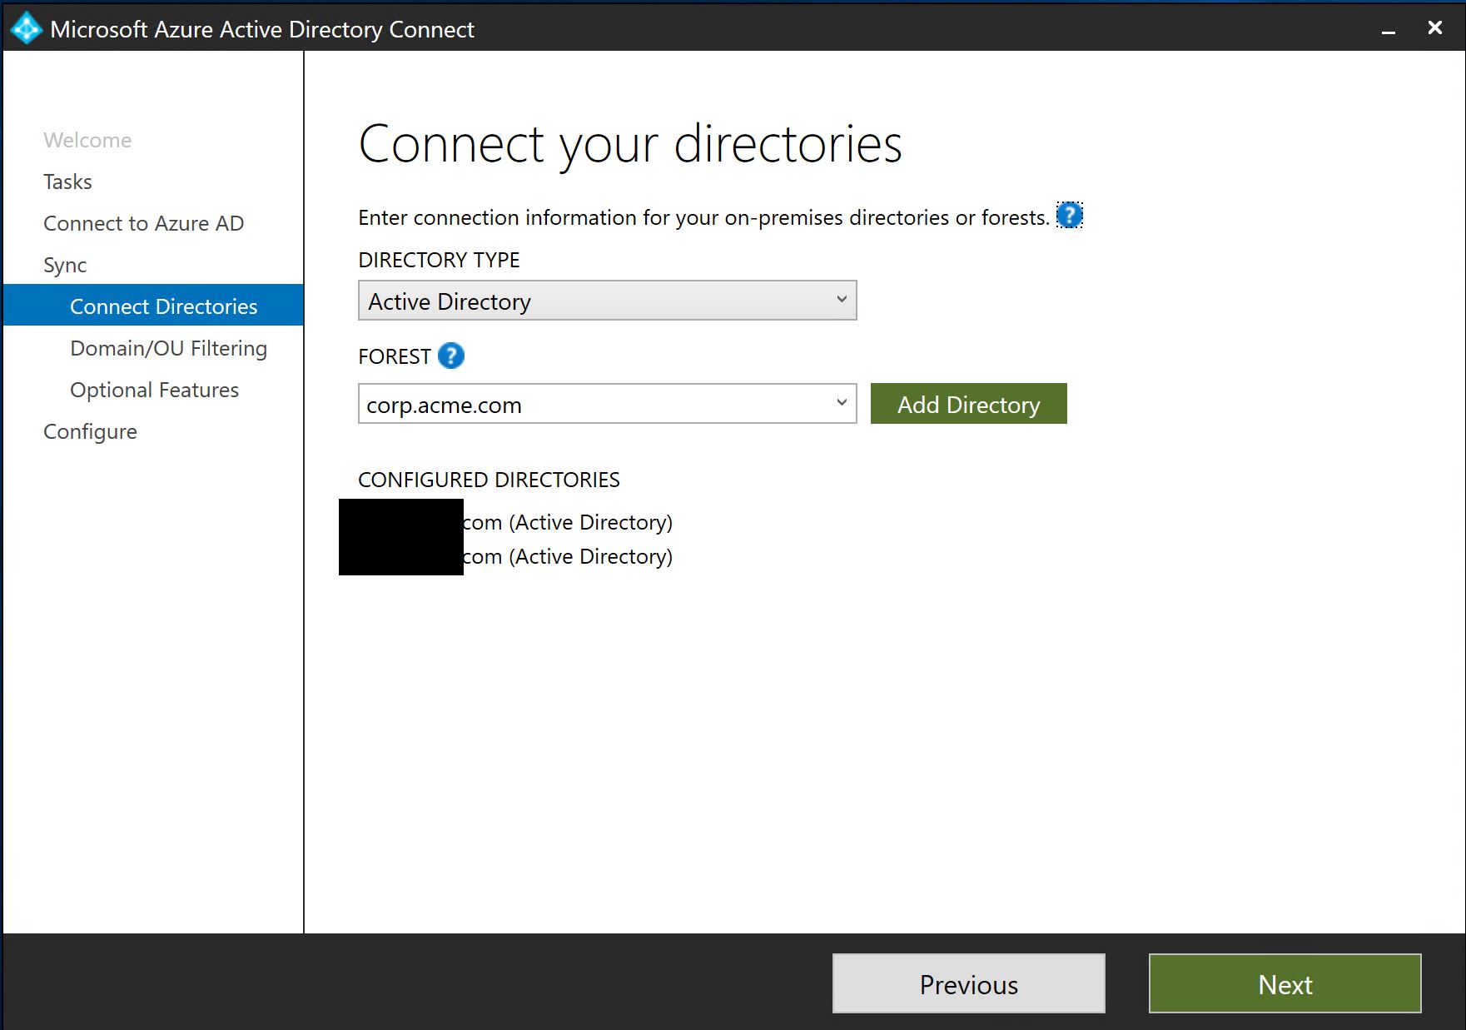Open help icon beside connection information text
The image size is (1466, 1030).
tap(1069, 216)
